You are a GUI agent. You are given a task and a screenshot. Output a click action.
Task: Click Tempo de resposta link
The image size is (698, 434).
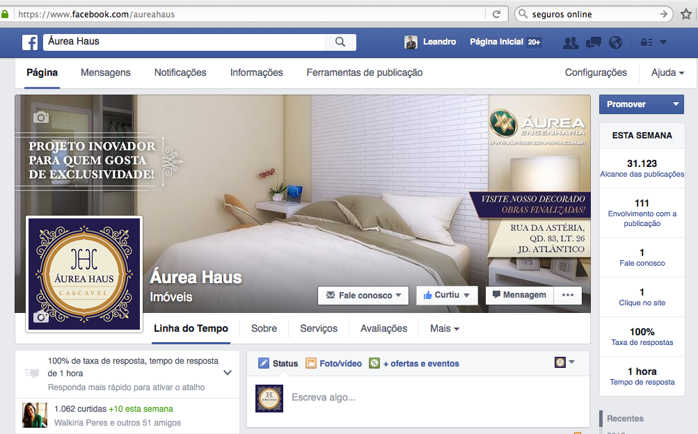[x=642, y=382]
